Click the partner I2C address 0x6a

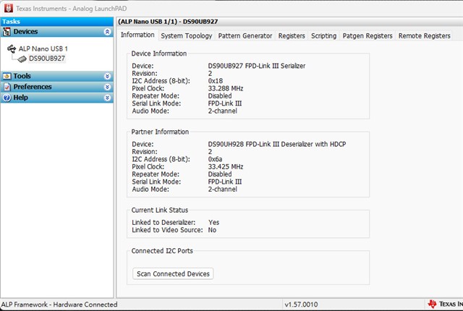(215, 159)
